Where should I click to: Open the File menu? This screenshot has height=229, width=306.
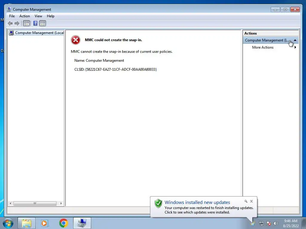[12, 16]
